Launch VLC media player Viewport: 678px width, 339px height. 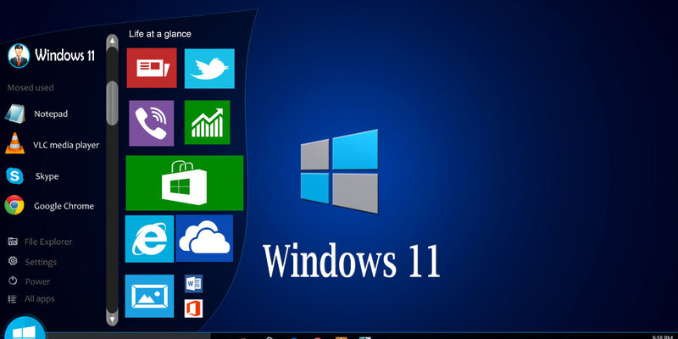point(52,144)
